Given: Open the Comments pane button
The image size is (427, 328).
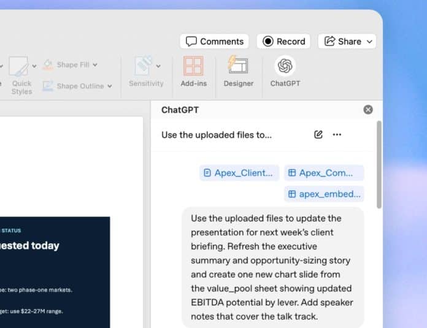Looking at the screenshot, I should tap(214, 41).
